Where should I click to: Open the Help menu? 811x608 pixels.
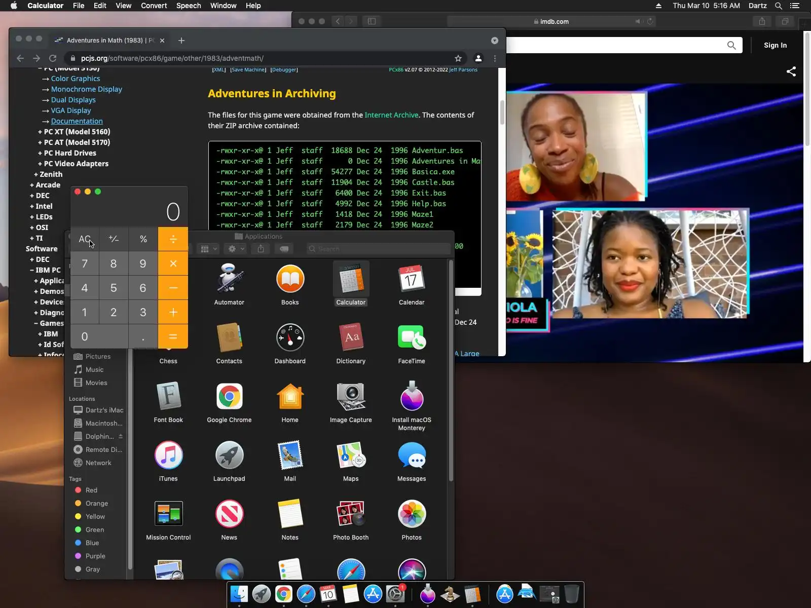click(x=253, y=6)
